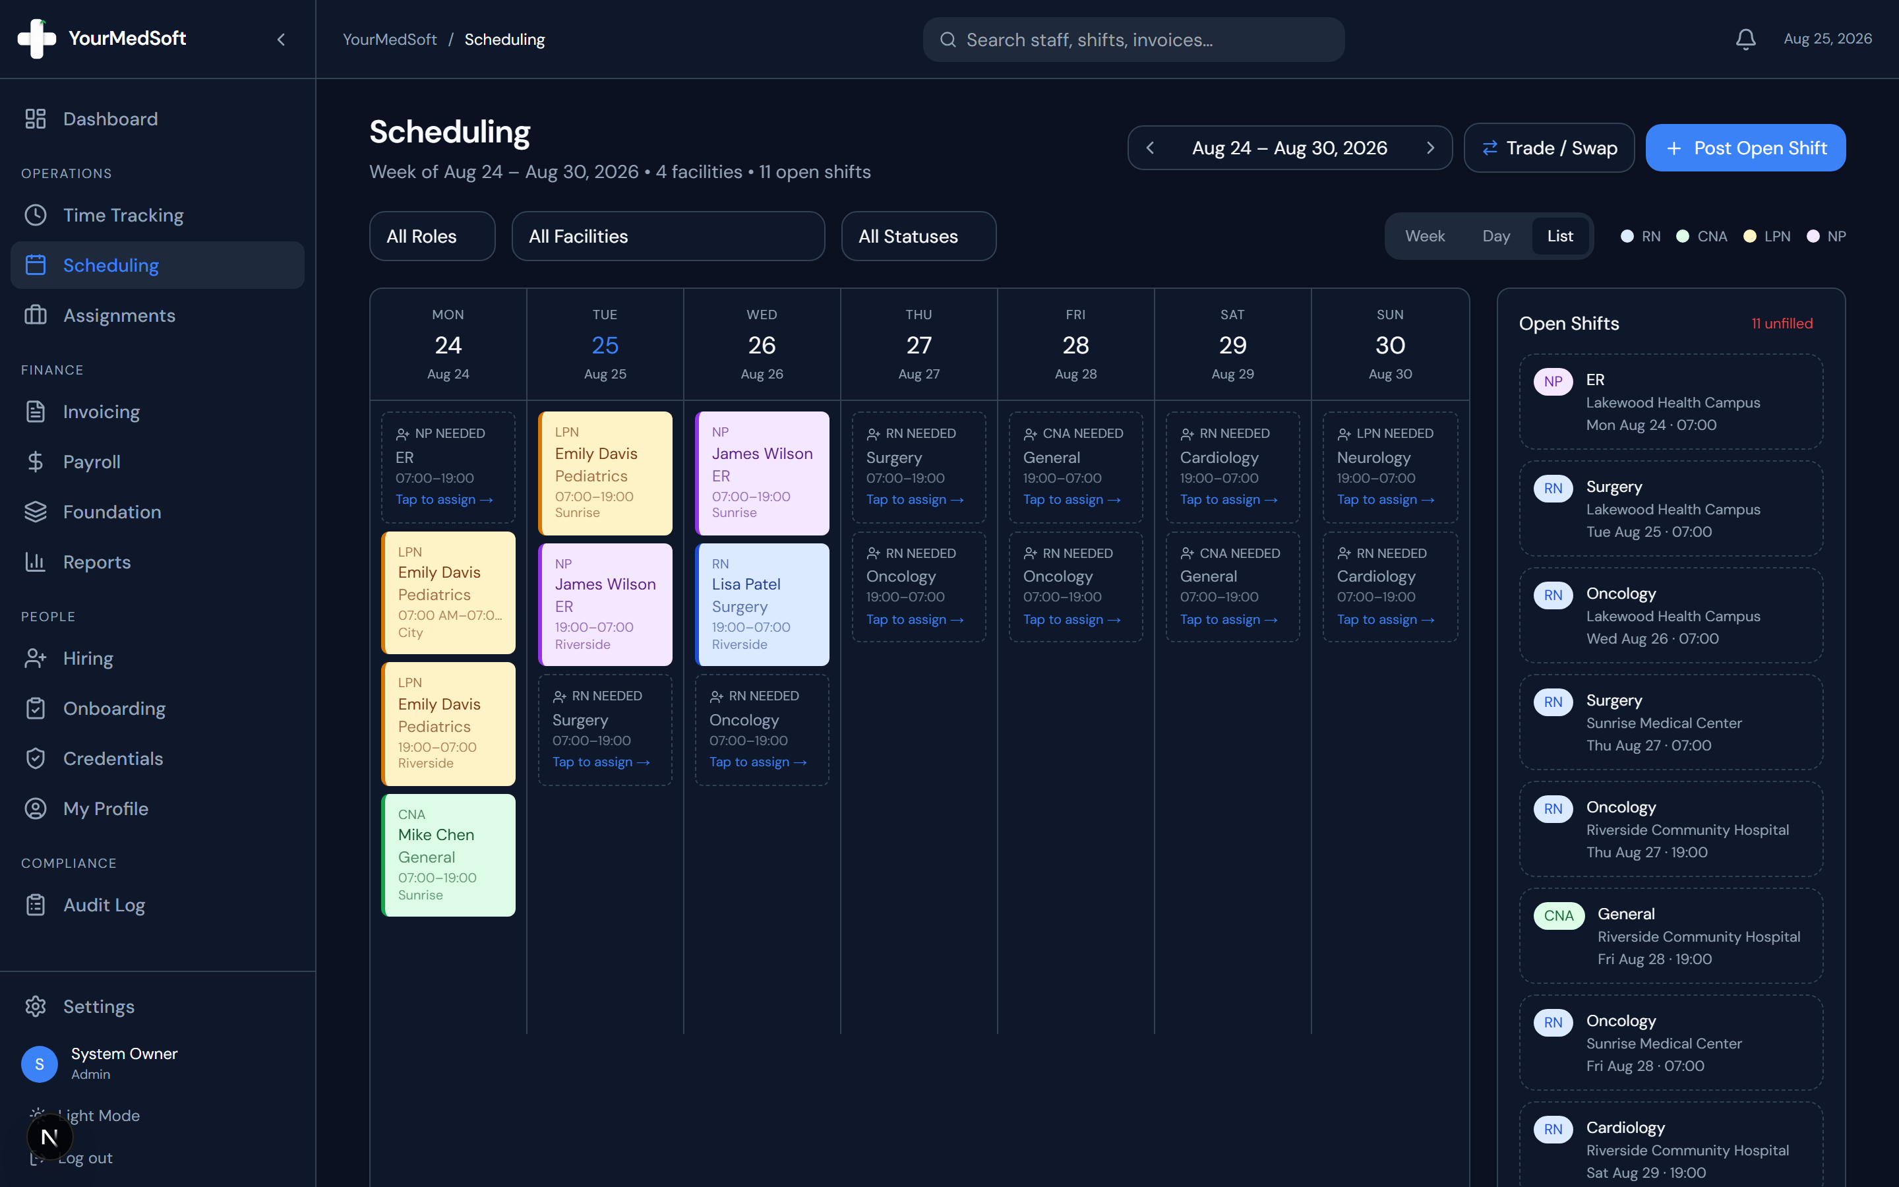1899x1187 pixels.
Task: Click the System Owner avatar
Action: click(40, 1064)
